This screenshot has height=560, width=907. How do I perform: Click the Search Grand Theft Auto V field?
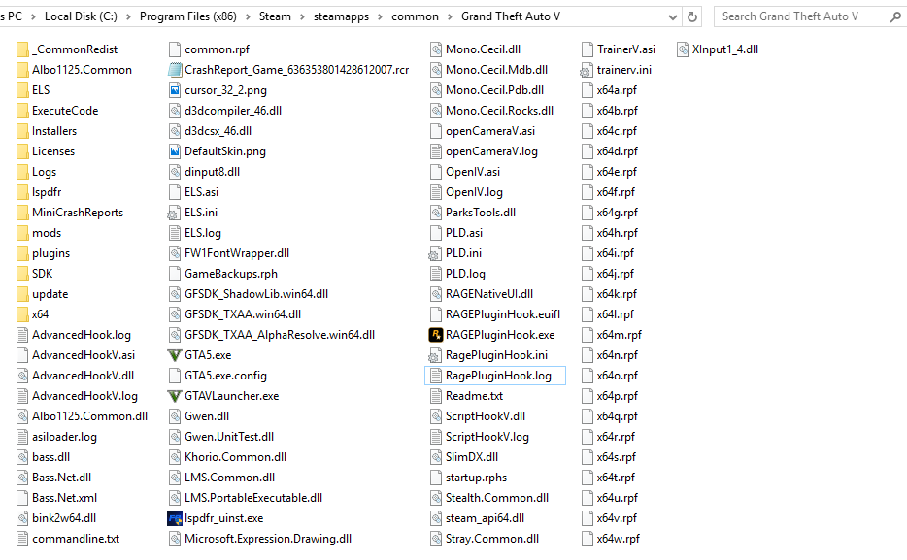[x=810, y=16]
